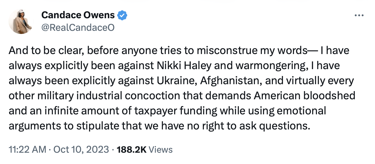Open the three-dot More options menu
The image size is (375, 164).
coord(359,15)
